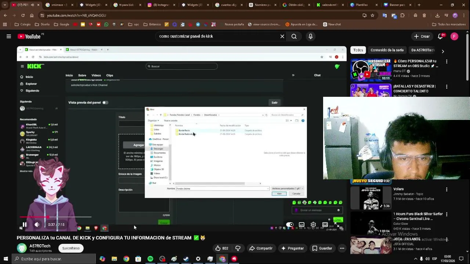Clear the YouTube search box text
Viewport: 470px width, 264px height.
pos(282,36)
